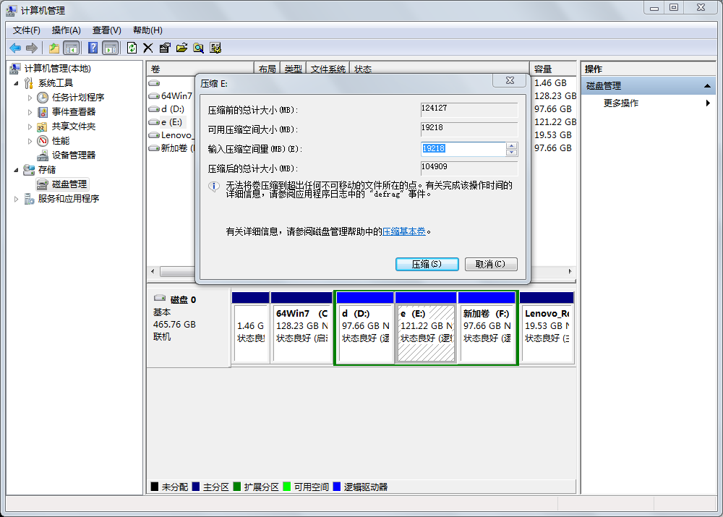Click the 磁盘 0 disk label

(x=183, y=300)
